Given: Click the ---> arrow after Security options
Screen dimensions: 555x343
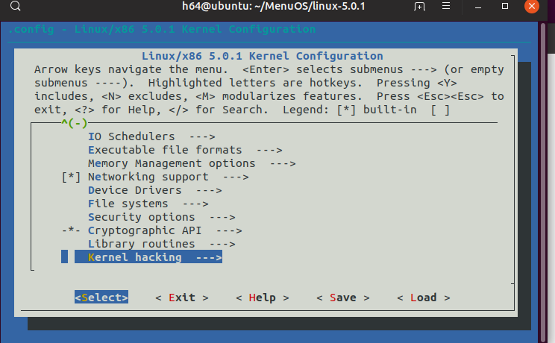Looking at the screenshot, I should pos(222,218).
